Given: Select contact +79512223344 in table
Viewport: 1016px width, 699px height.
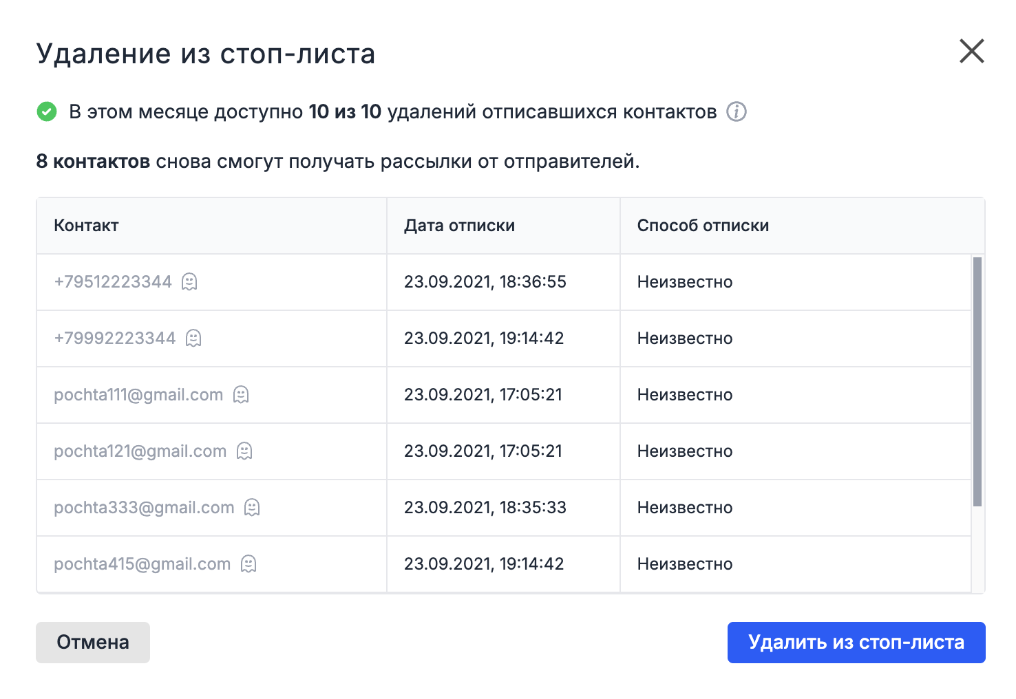Looking at the screenshot, I should (113, 281).
